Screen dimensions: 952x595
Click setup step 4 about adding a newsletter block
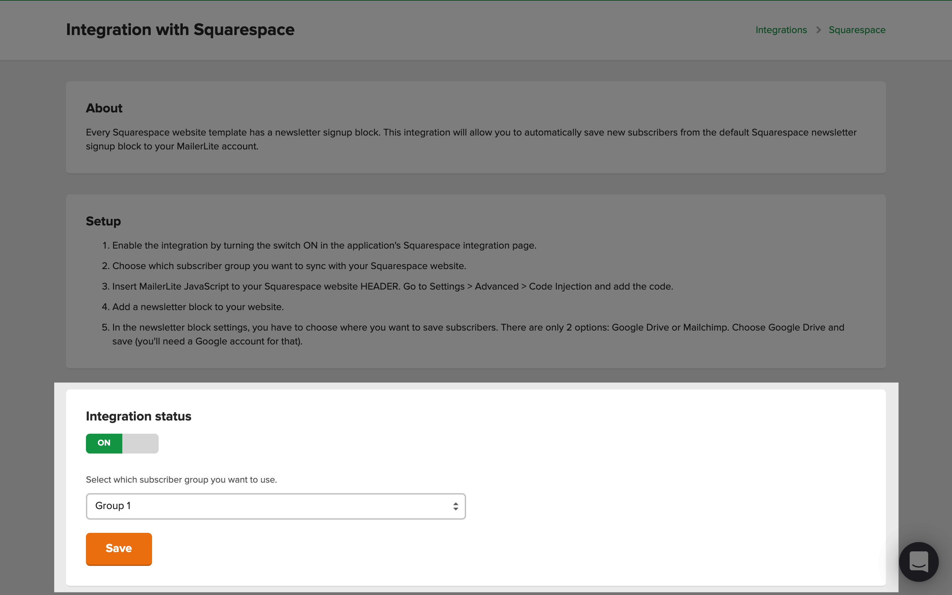tap(198, 307)
